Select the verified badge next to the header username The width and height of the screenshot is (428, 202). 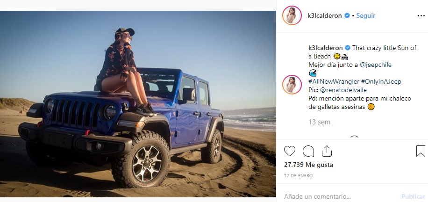347,15
